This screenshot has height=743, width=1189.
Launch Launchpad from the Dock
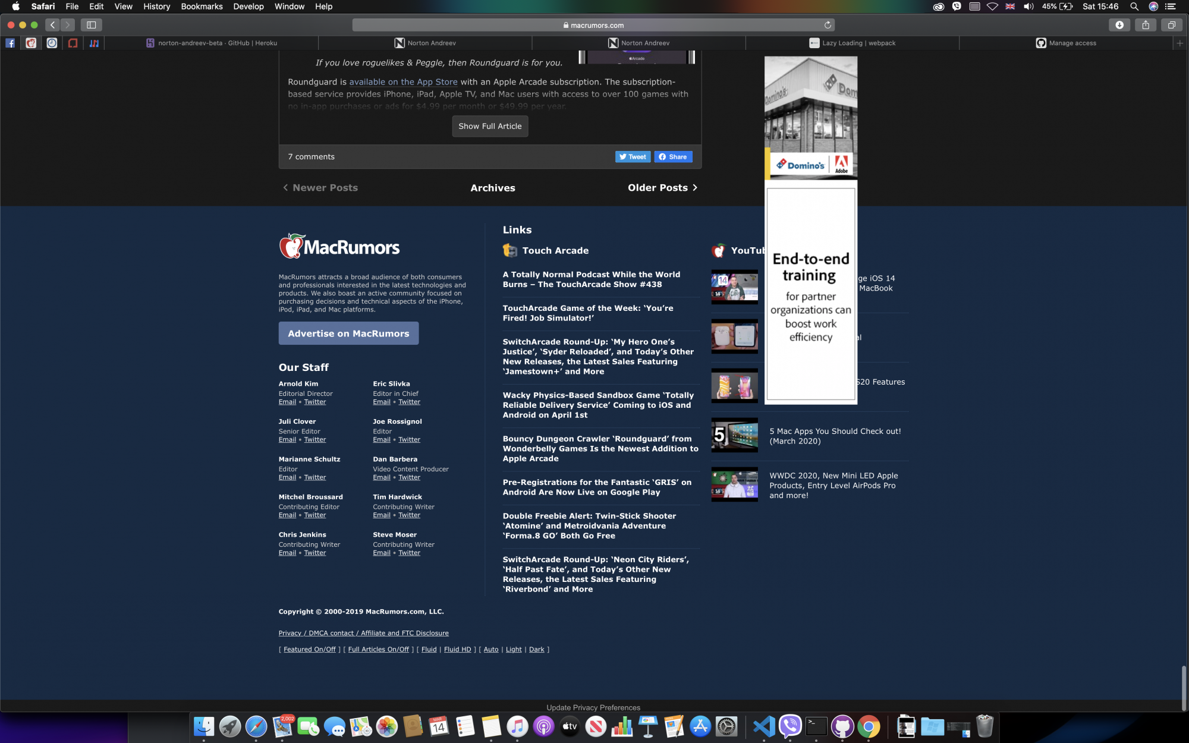click(230, 726)
